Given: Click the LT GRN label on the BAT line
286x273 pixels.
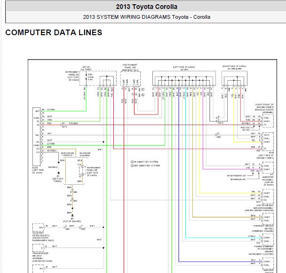Looking at the screenshot, I should click(51, 109).
